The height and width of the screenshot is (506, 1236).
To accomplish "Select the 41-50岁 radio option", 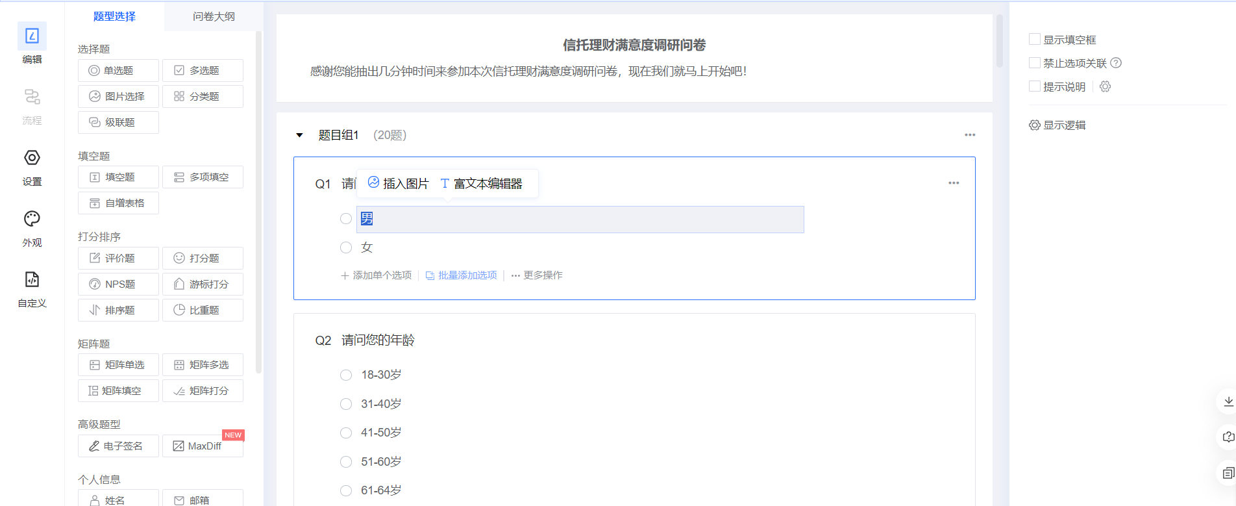I will click(346, 433).
